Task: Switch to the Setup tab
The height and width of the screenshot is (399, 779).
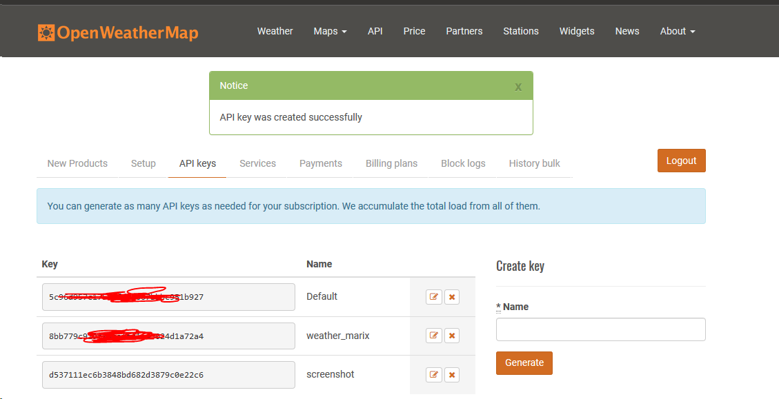Action: 143,163
